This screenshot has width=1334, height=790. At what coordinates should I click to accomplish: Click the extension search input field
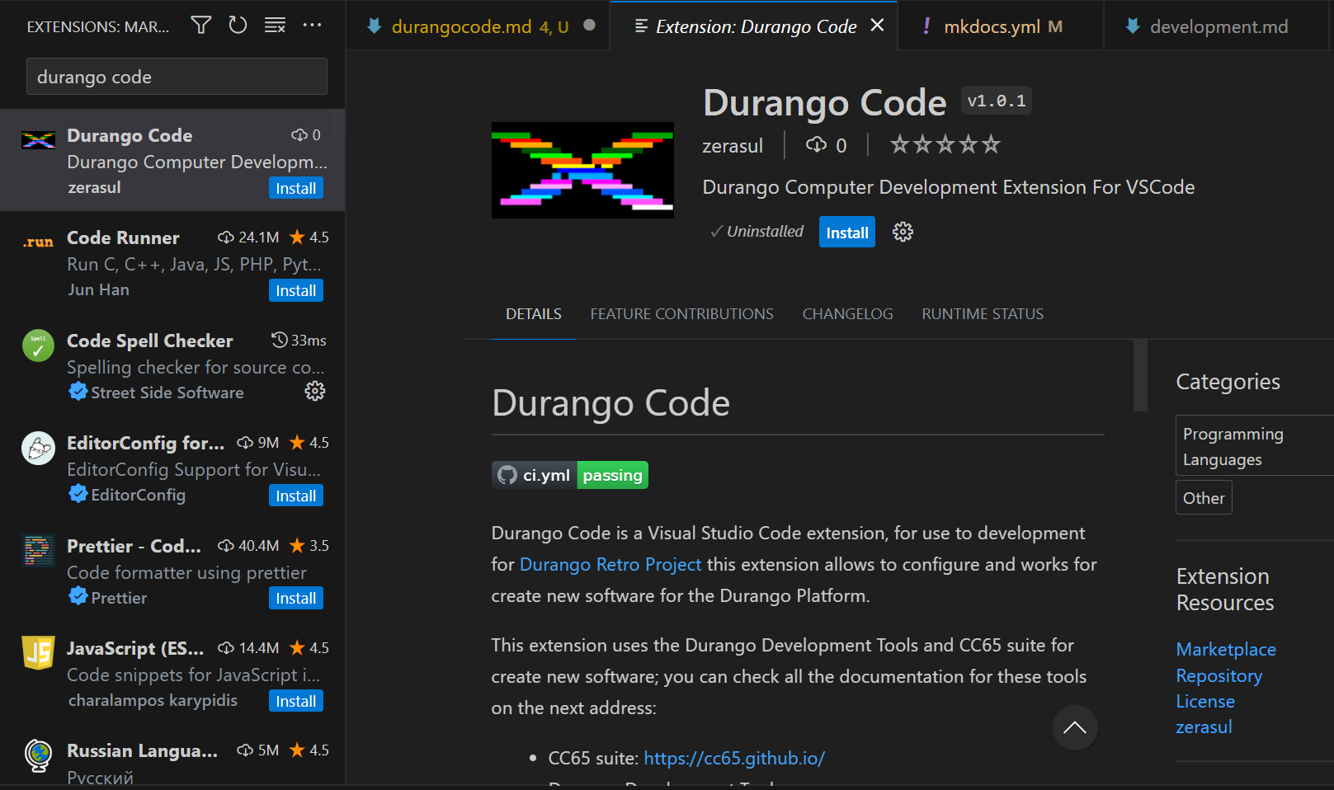click(177, 77)
